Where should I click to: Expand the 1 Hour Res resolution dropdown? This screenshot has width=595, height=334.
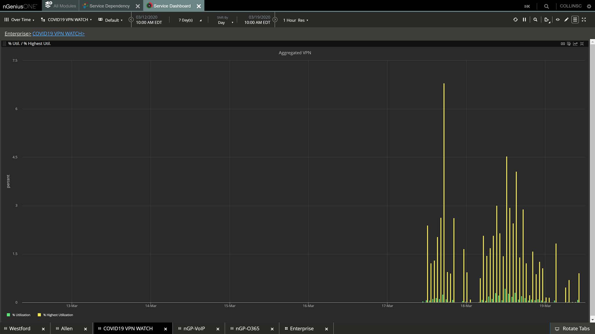coord(295,20)
